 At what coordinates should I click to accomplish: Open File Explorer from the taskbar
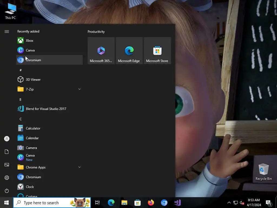tap(124, 203)
